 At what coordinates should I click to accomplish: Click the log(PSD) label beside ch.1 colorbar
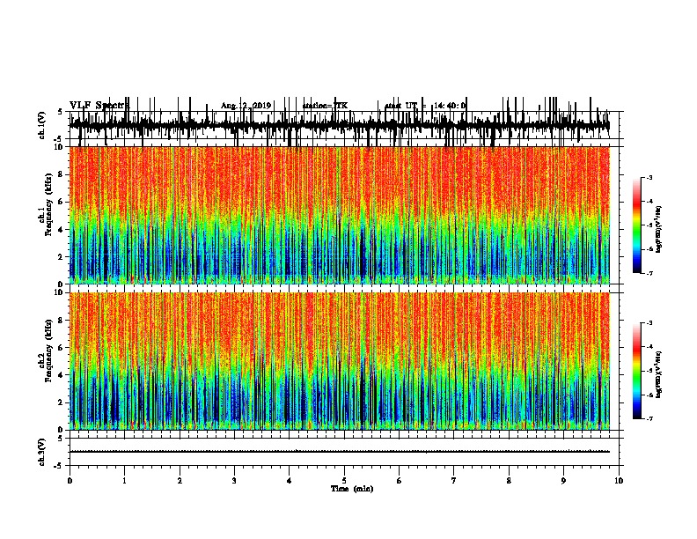pyautogui.click(x=658, y=229)
